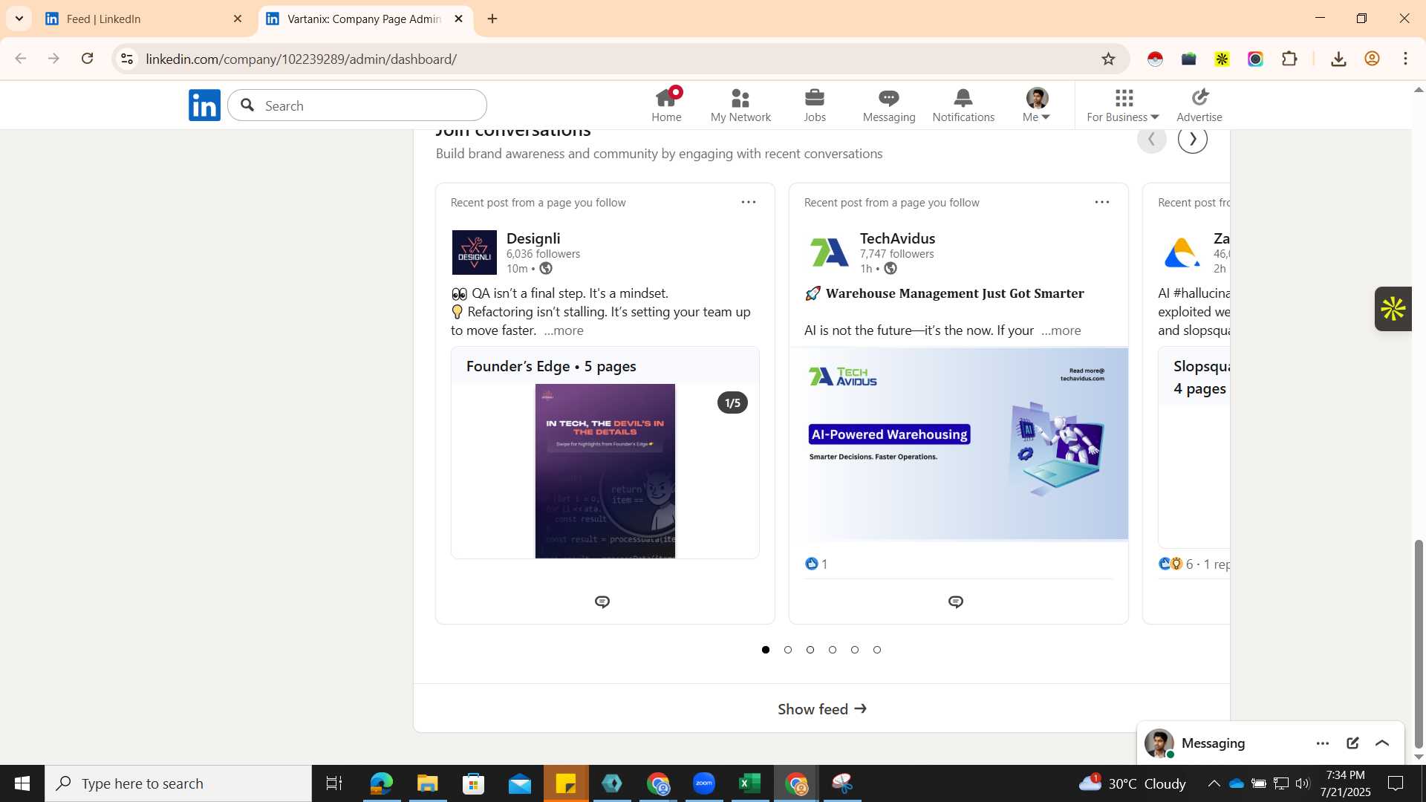
Task: Click the page vertical scrollbar
Action: click(1419, 645)
